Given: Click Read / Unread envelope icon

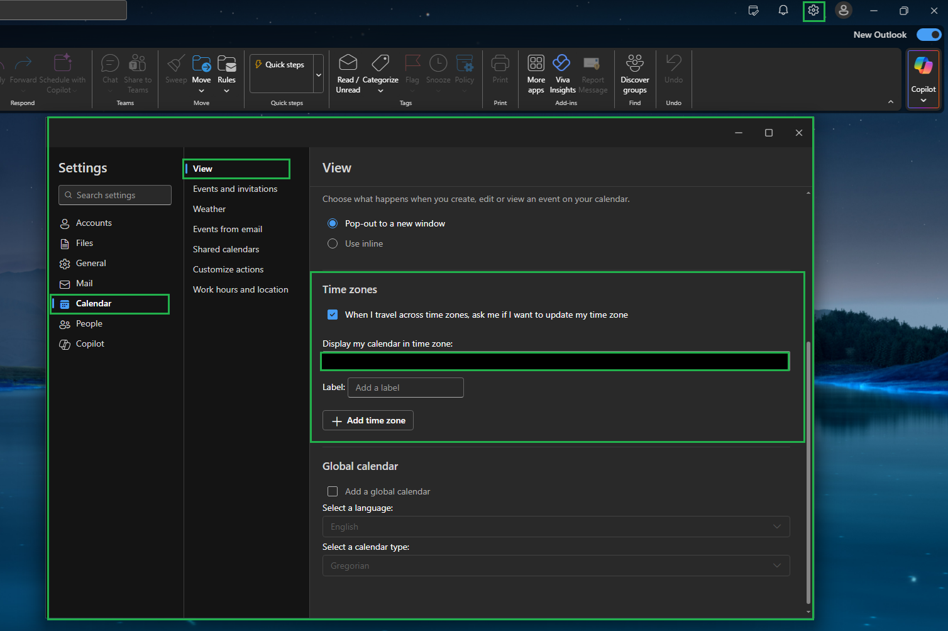Looking at the screenshot, I should [348, 64].
